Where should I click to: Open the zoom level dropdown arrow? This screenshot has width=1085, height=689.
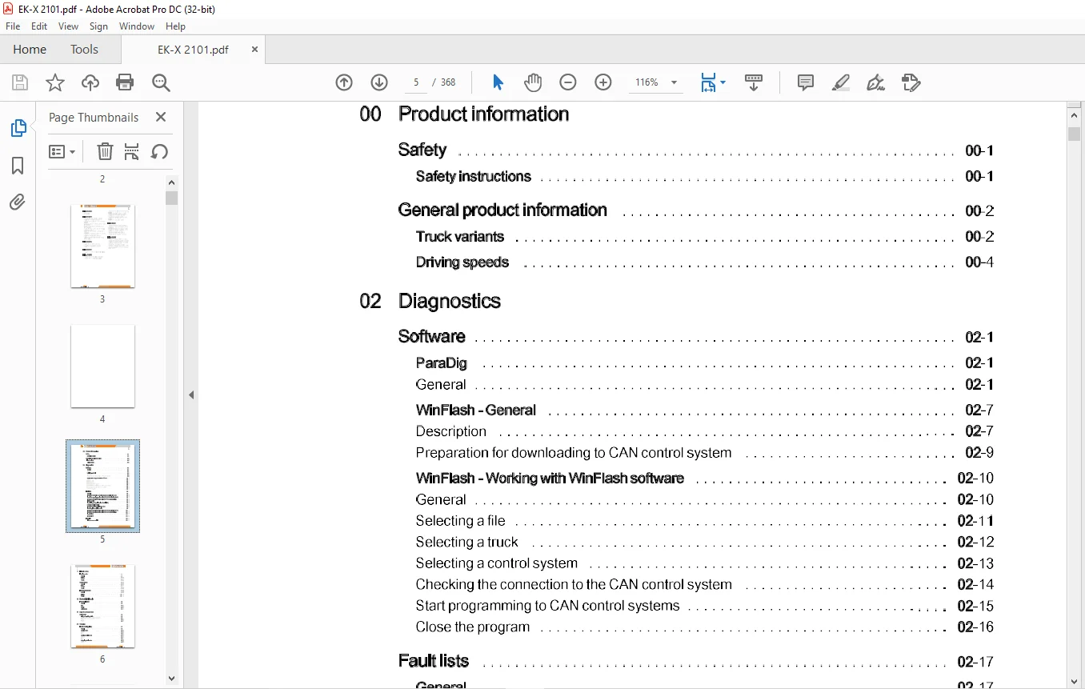[x=674, y=82]
